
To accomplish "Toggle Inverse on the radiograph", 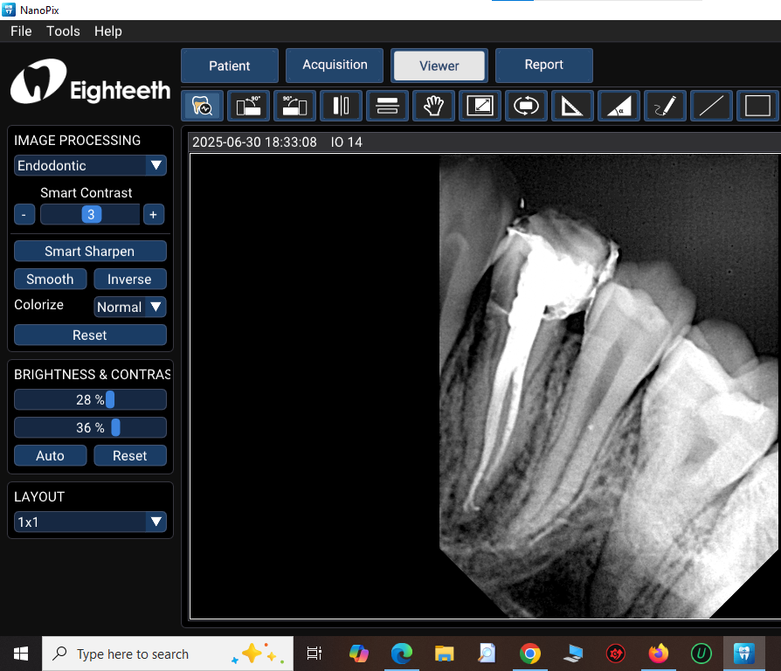I will (130, 279).
